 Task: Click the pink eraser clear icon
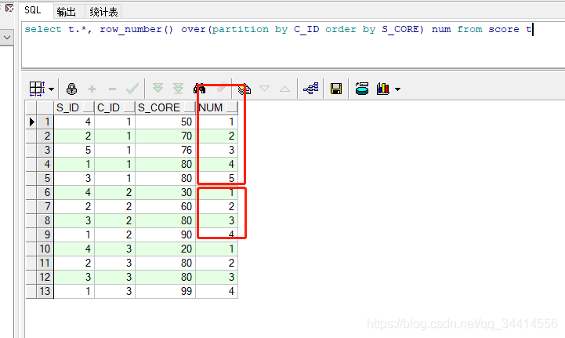tap(221, 87)
